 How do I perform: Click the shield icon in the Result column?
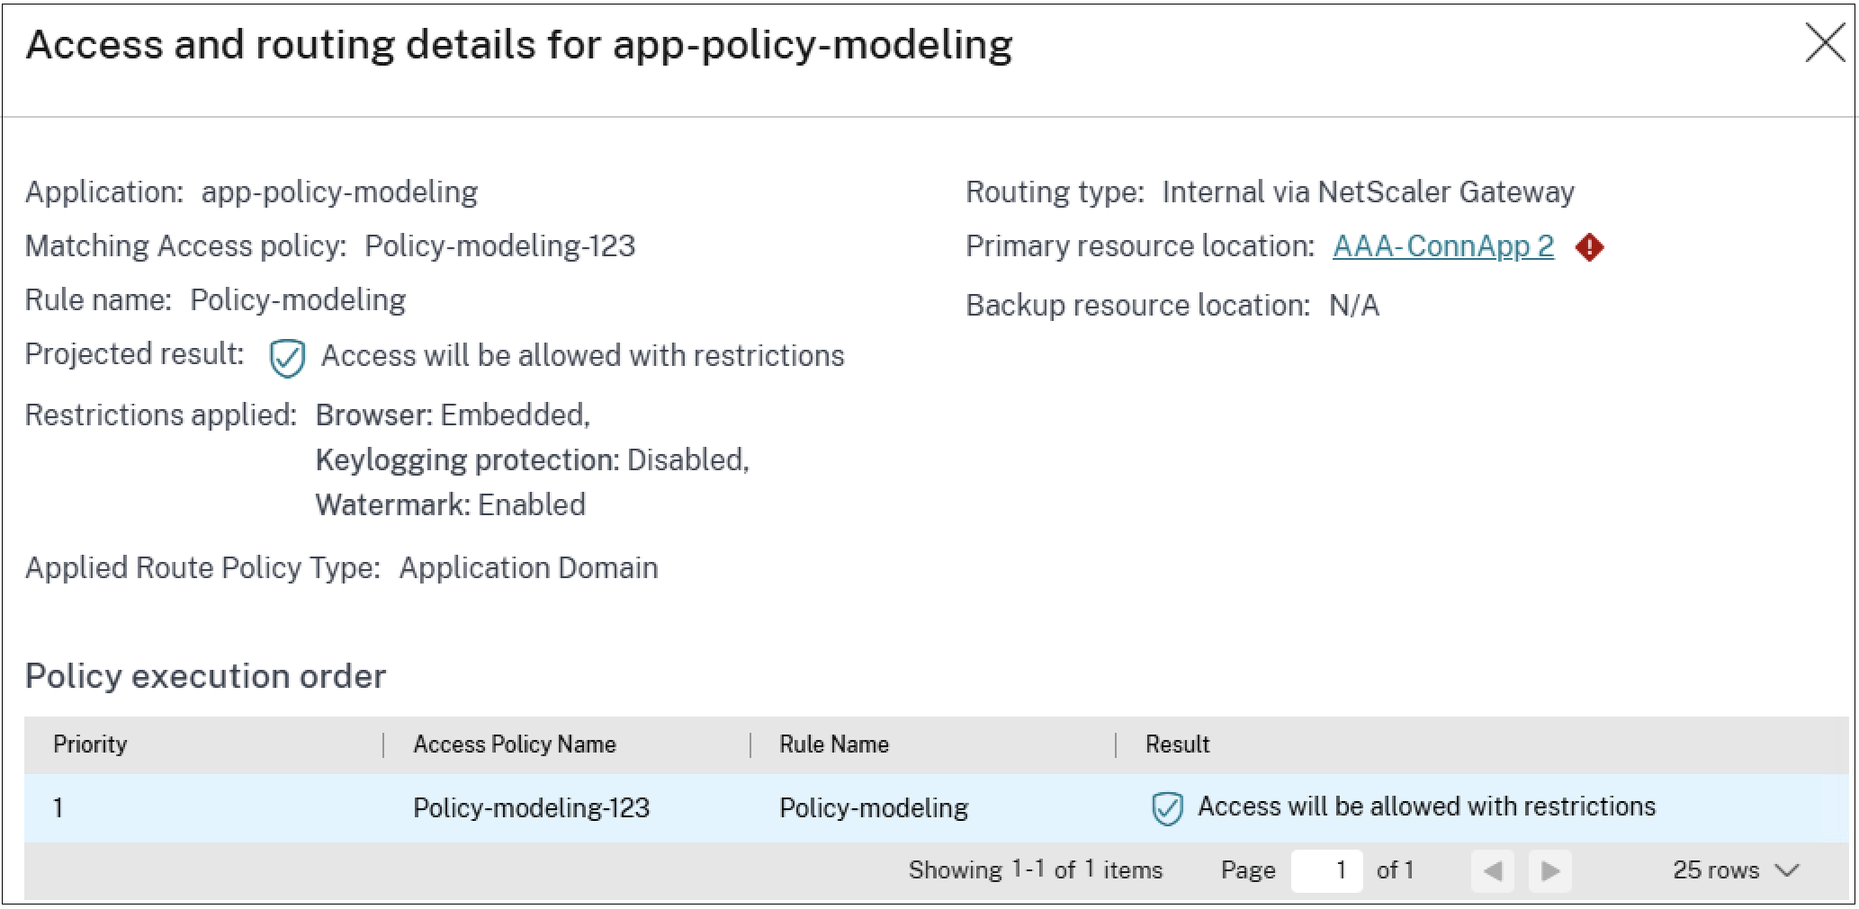[x=1167, y=807]
